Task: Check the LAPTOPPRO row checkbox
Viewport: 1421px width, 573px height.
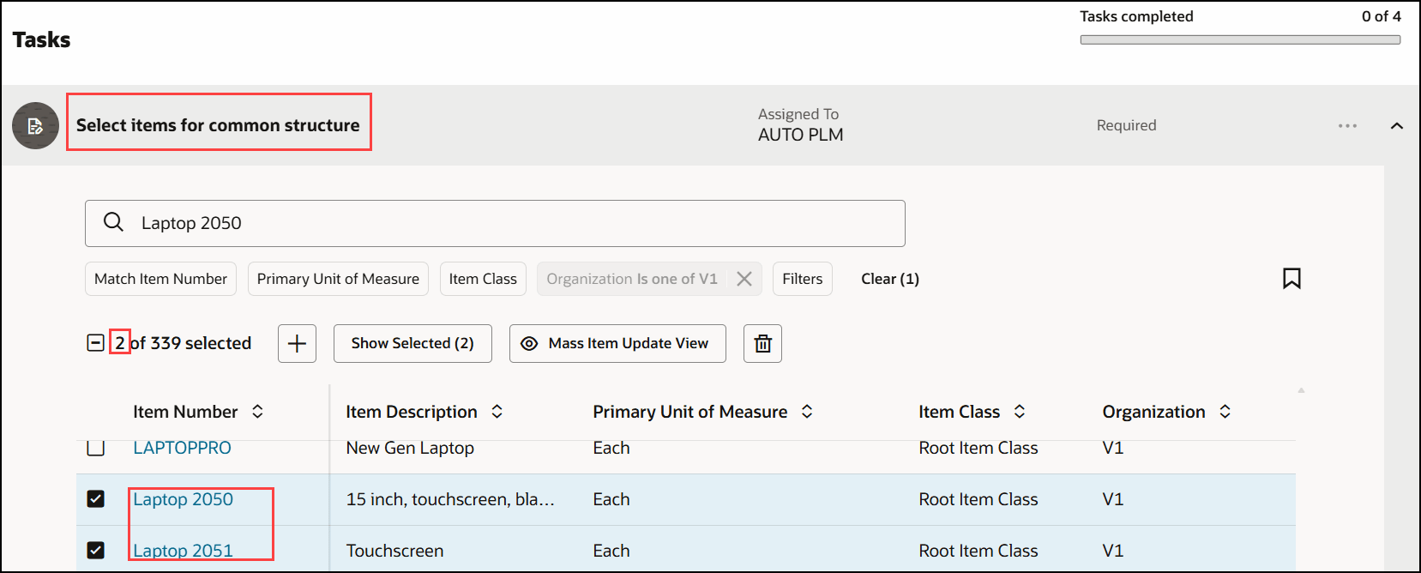Action: 96,448
